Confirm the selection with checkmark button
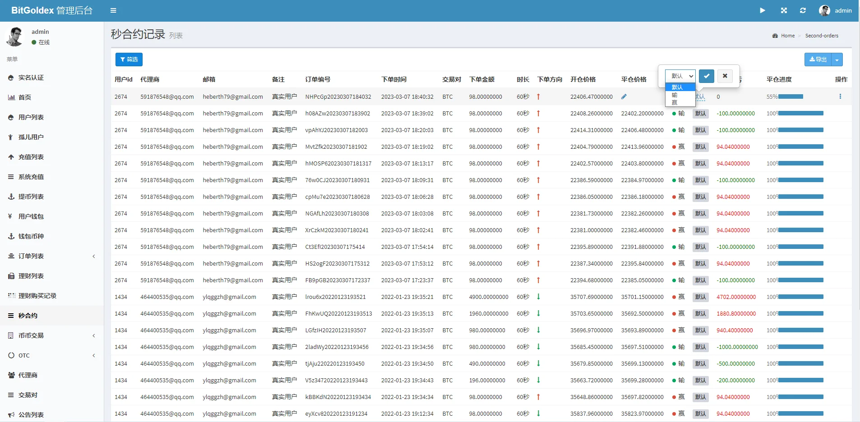860x422 pixels. 706,76
